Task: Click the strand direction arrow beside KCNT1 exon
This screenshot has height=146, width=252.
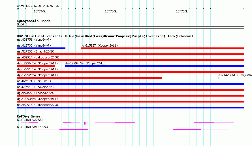Action: [x=87, y=123]
